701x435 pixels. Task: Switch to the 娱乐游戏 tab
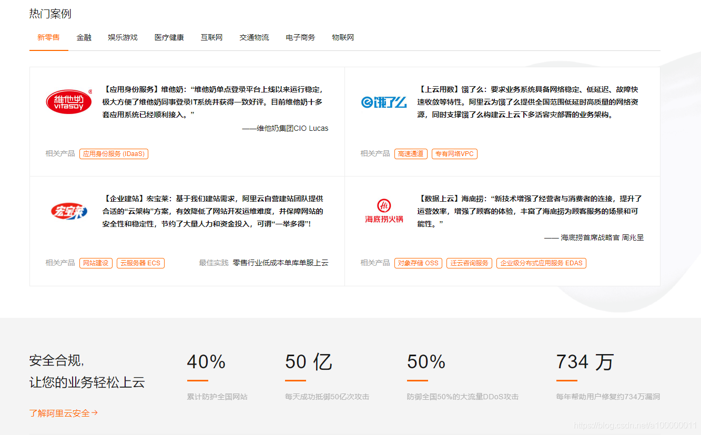[121, 37]
